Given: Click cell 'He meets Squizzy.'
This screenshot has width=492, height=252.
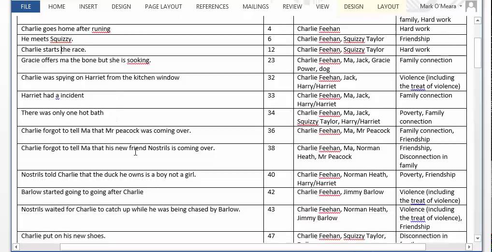Looking at the screenshot, I should click(x=141, y=40).
